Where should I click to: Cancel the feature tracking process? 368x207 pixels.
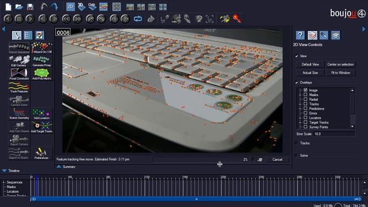[x=277, y=160]
